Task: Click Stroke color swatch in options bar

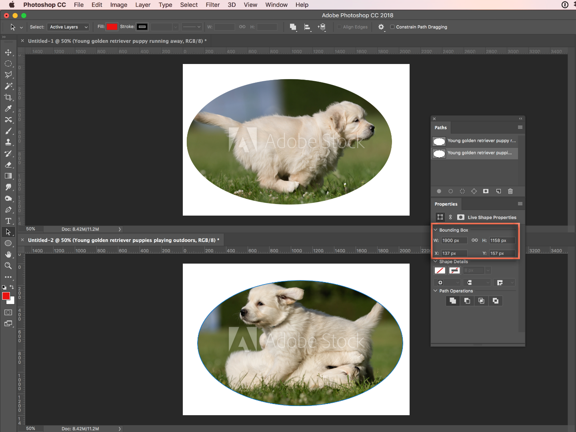Action: (x=142, y=27)
